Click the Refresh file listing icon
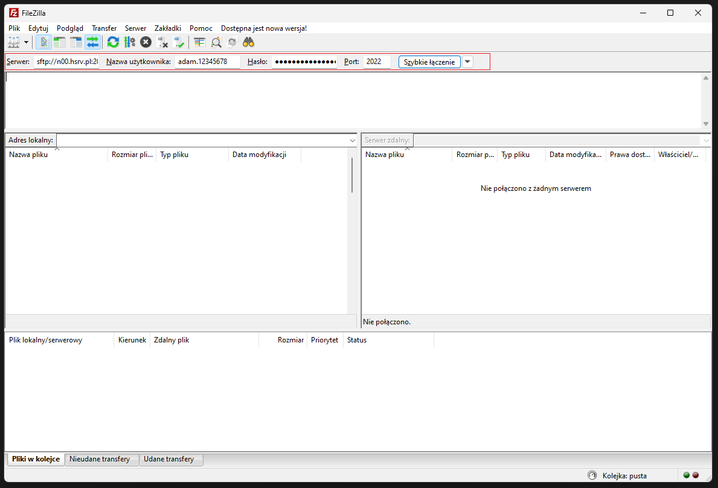 click(113, 42)
